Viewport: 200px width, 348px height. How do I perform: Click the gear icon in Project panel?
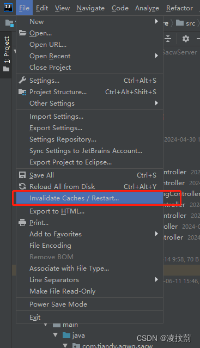pyautogui.click(x=186, y=39)
